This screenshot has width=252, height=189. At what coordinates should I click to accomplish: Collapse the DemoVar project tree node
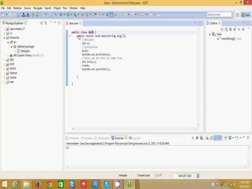5,38
